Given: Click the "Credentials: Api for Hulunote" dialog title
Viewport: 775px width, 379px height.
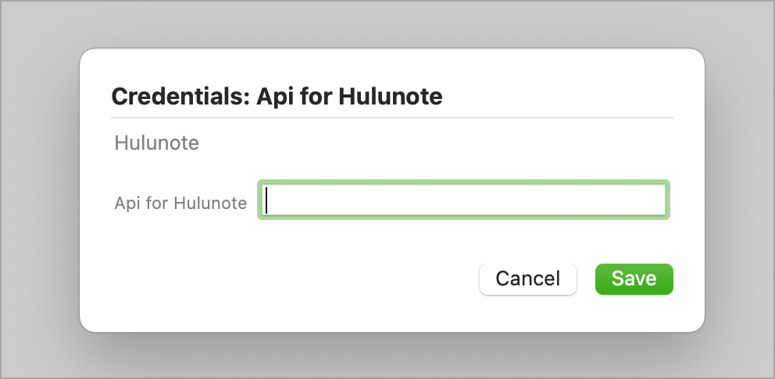Looking at the screenshot, I should point(277,97).
